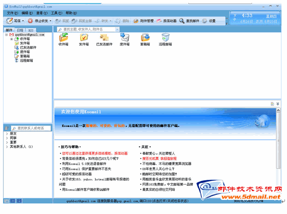Open the 收件箱 large folder icon
This screenshot has width=287, height=214.
[63, 37]
